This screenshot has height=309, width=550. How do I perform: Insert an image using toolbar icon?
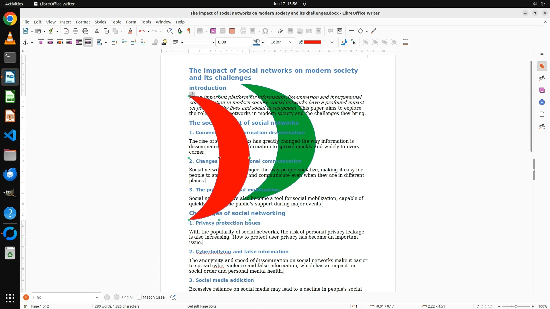pos(213,31)
